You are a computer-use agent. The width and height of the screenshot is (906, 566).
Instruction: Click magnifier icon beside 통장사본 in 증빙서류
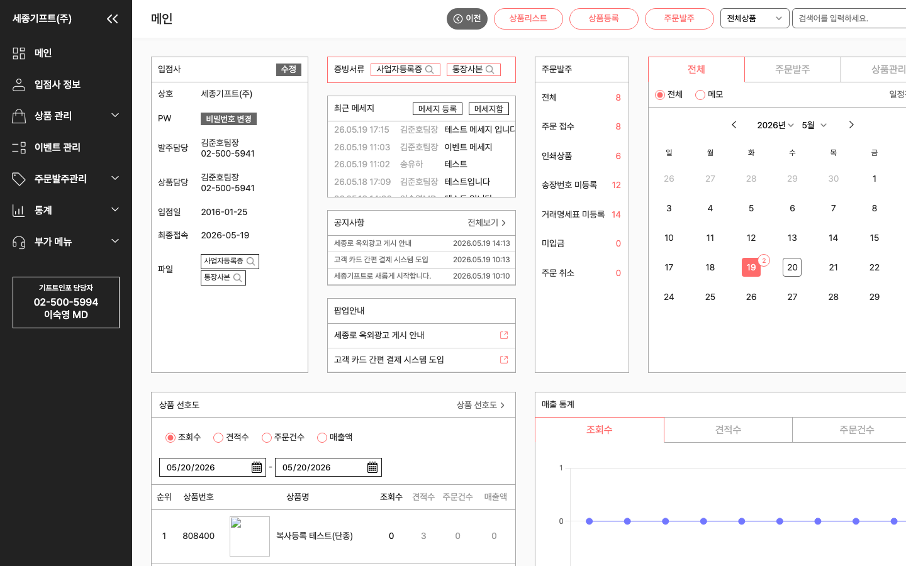pyautogui.click(x=490, y=70)
